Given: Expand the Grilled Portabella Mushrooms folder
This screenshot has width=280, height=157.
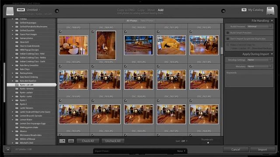Looking at the screenshot, I should click(x=13, y=27).
